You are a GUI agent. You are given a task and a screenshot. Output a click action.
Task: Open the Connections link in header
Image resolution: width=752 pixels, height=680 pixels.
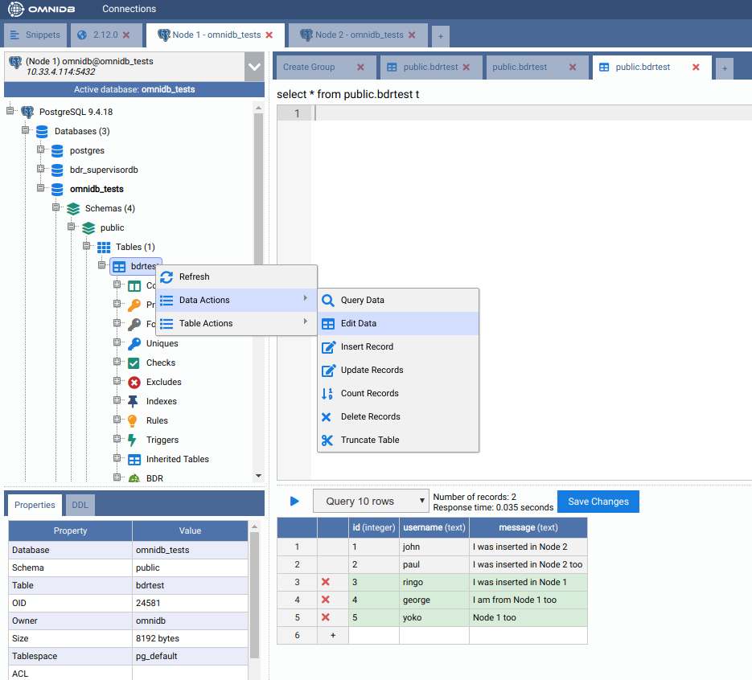pos(129,9)
